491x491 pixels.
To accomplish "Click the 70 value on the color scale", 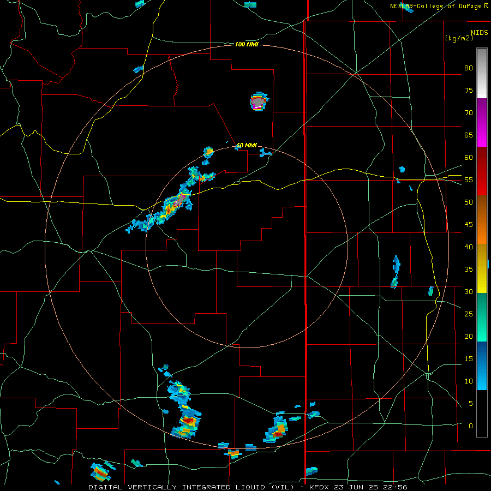I will (x=469, y=113).
